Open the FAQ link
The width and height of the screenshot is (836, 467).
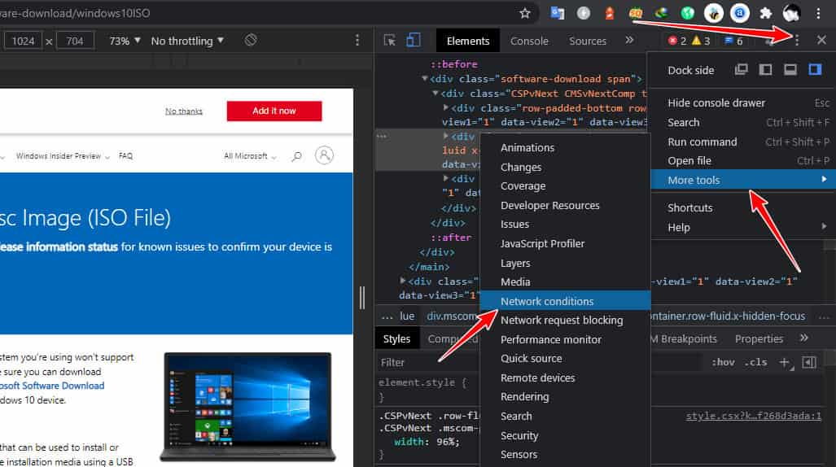(125, 156)
